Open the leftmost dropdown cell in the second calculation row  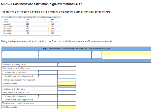(20, 57)
